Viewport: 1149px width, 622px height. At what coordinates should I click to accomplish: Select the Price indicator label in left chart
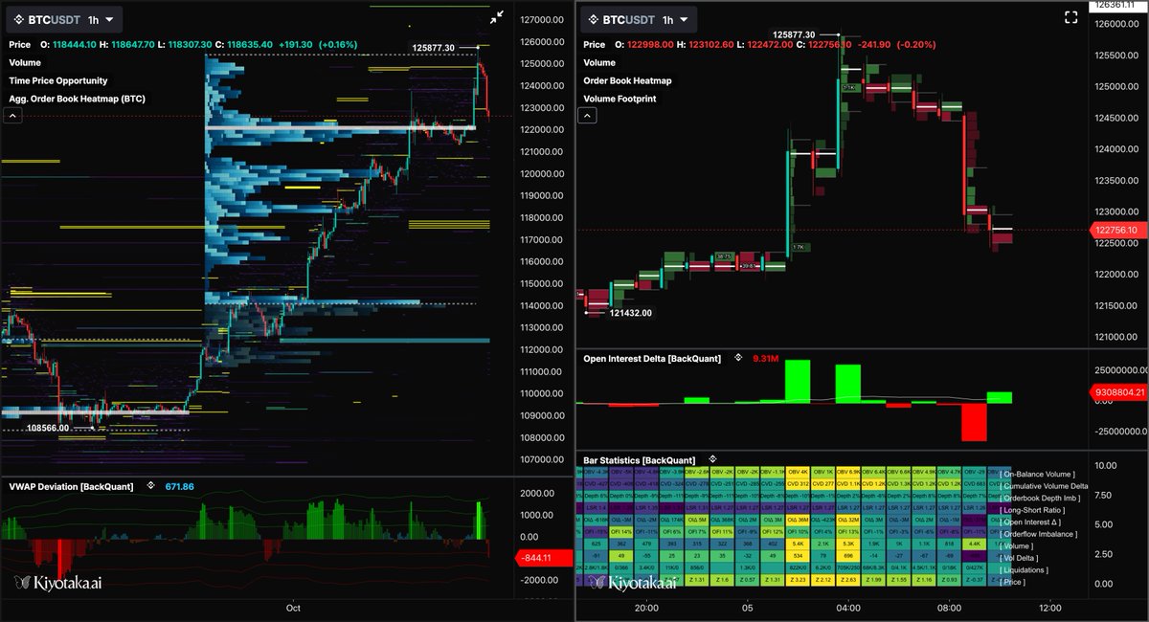point(19,45)
